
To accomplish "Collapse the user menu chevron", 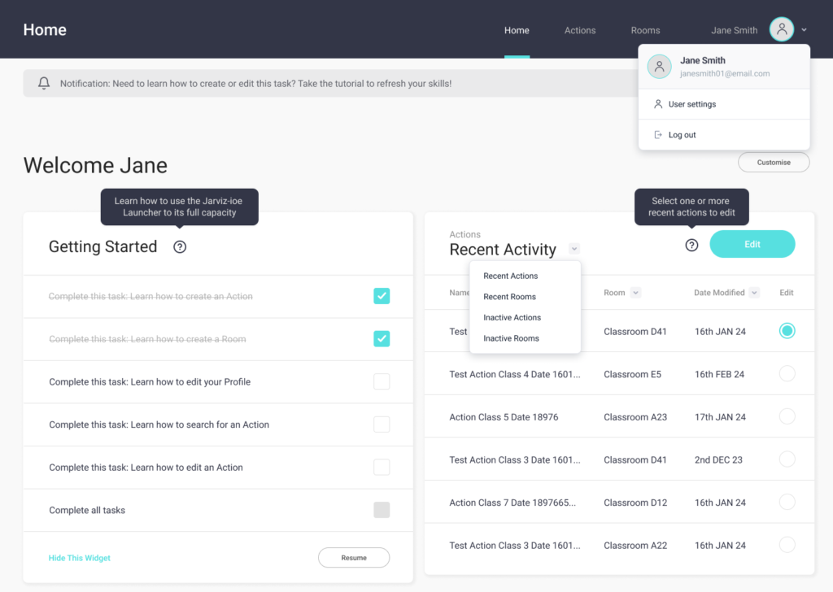I will coord(804,30).
